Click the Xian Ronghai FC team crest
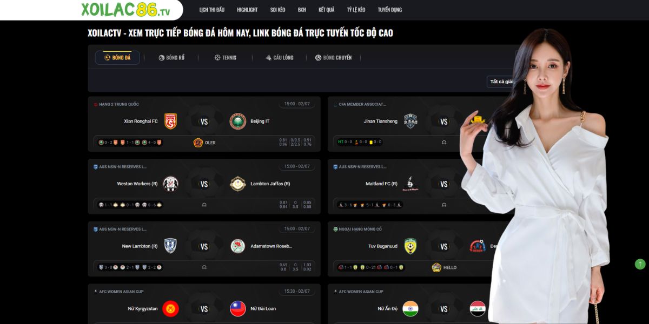Screen dimensions: 649x324 [171, 122]
